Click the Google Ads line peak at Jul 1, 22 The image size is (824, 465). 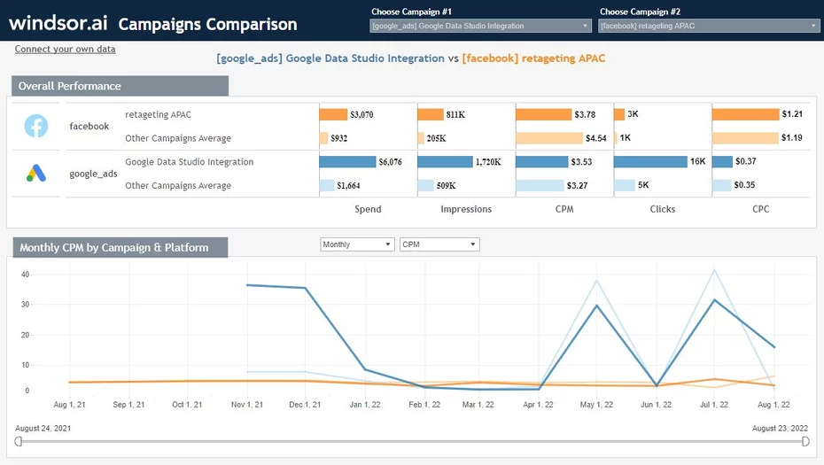tap(714, 300)
